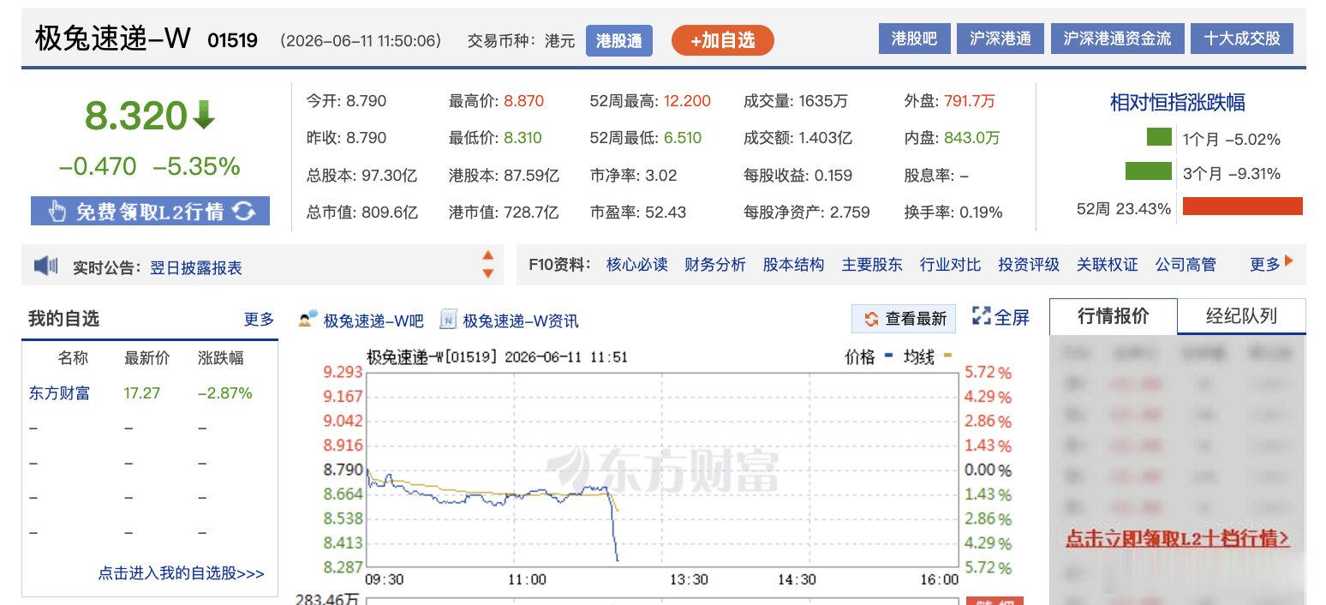Image resolution: width=1326 pixels, height=605 pixels.
Task: Click the stock code 01519
Action: pyautogui.click(x=232, y=40)
